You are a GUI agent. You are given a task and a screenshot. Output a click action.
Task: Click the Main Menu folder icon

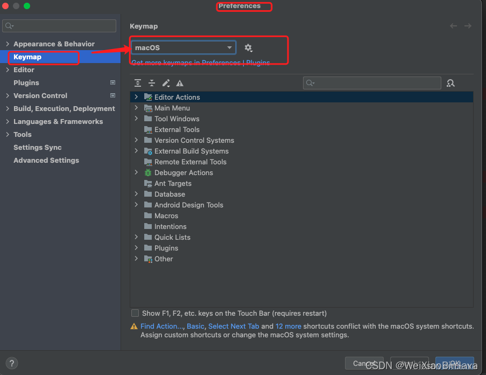pos(148,108)
